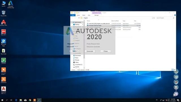
Task: Select Alcohol 120% desktop shortcut
Action: (3, 23)
